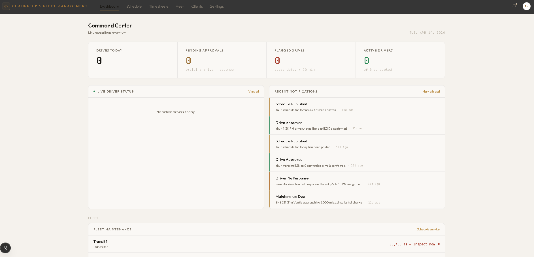Click the red alert dot beside Inspect now
Screen dimensions: 534x257
439,244
